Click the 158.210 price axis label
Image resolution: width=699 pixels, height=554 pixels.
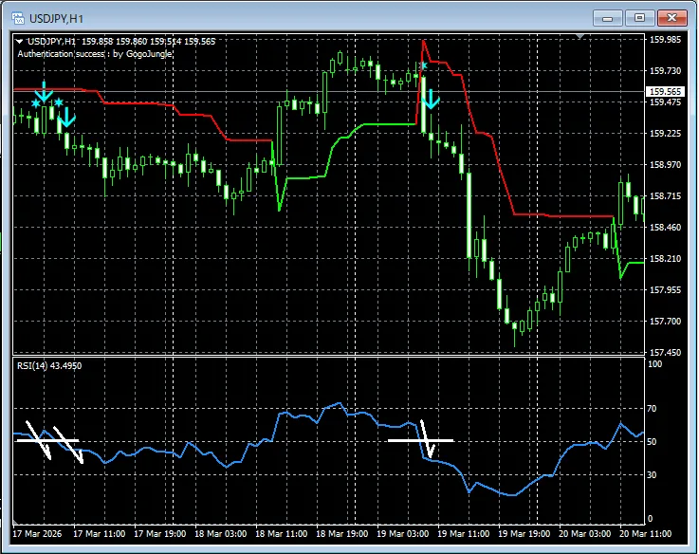[x=665, y=259]
